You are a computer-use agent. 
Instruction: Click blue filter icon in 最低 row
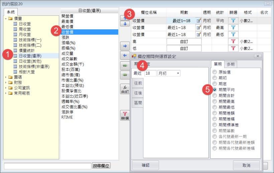[233, 35]
